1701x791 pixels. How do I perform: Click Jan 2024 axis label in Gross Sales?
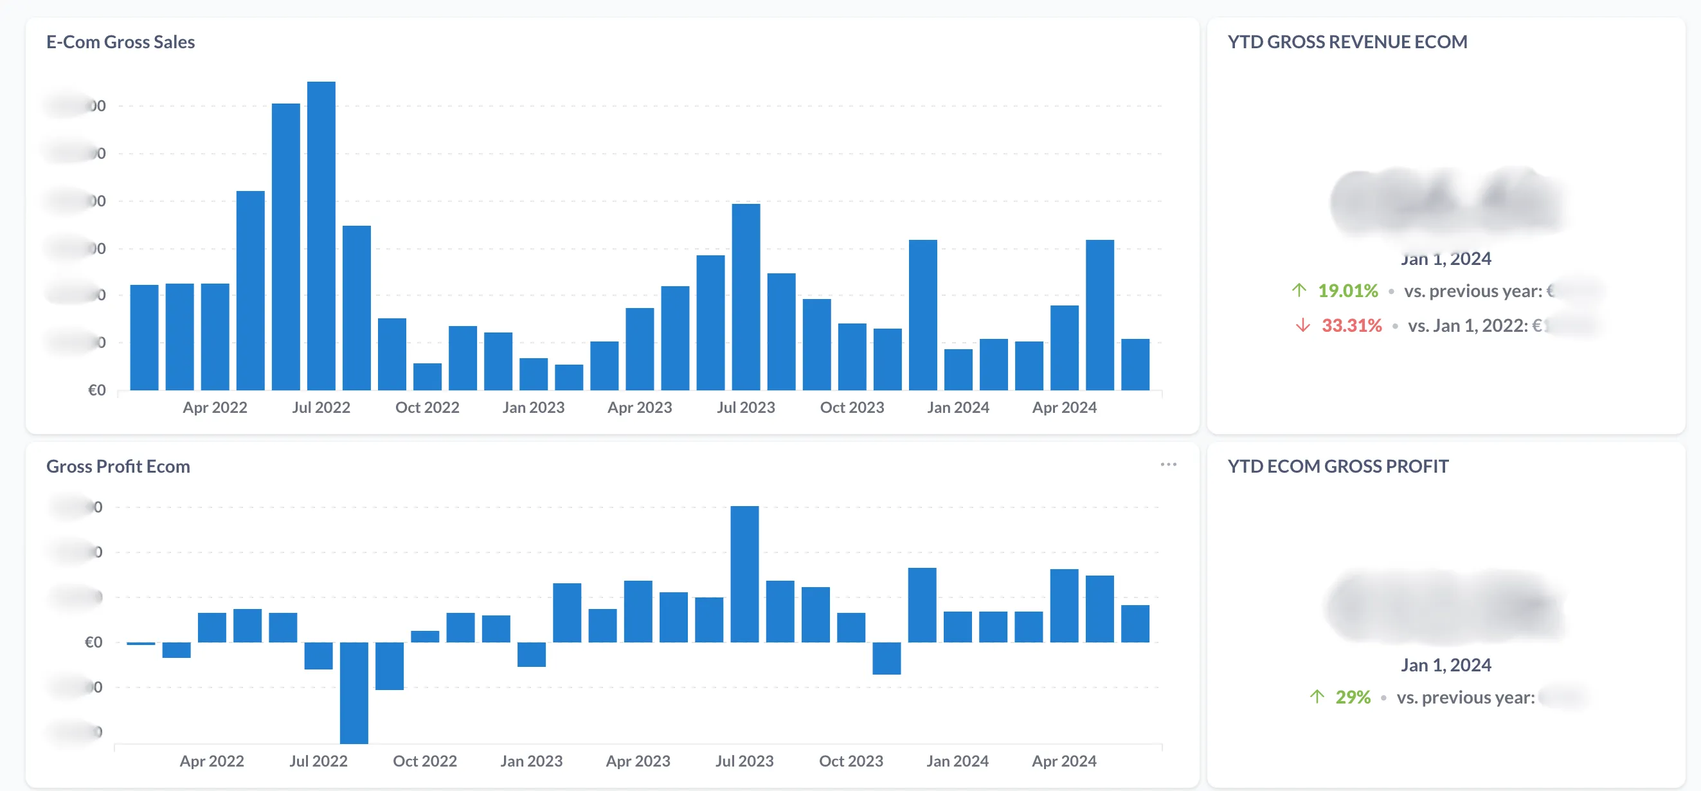(957, 407)
